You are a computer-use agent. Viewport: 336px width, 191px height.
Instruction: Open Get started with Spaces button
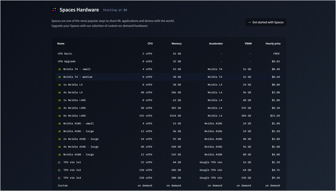pos(266,22)
